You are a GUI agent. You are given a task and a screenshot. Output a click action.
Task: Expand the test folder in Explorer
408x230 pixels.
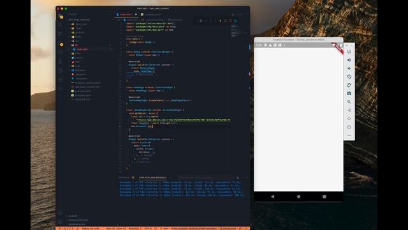pyautogui.click(x=78, y=62)
